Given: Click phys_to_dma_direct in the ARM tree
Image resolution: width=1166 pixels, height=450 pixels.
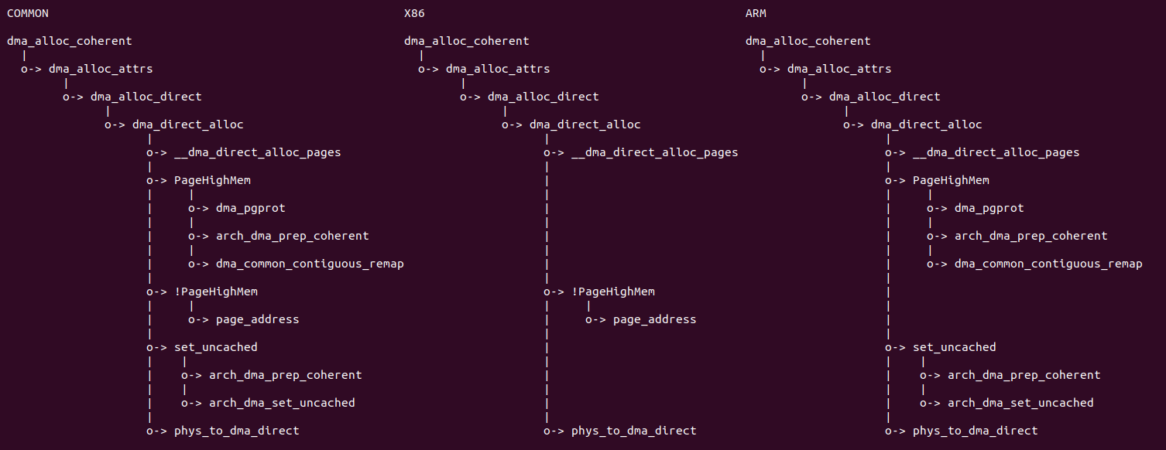Looking at the screenshot, I should click(x=975, y=431).
